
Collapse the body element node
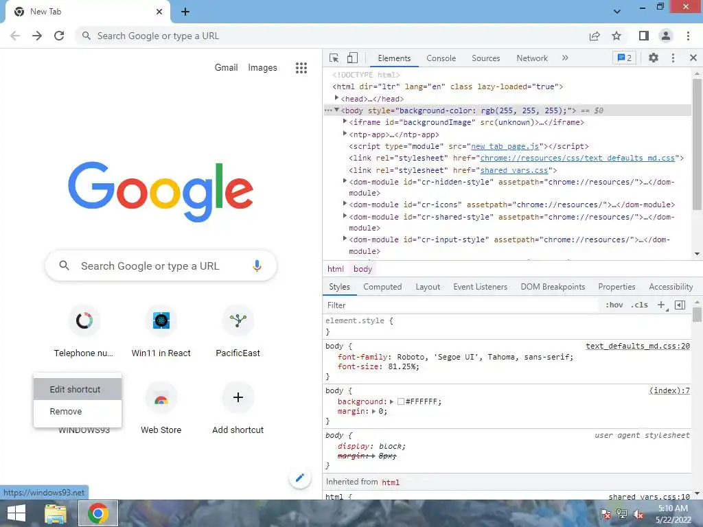pyautogui.click(x=336, y=110)
